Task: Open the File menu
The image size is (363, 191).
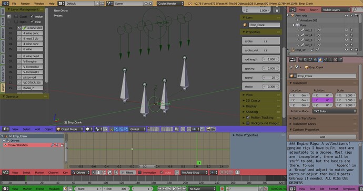Action: (14, 4)
